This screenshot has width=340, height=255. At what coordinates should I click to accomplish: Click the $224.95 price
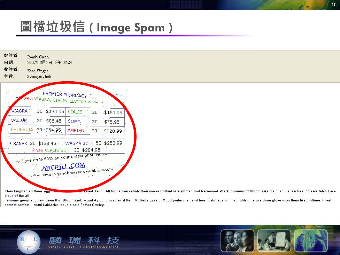(91, 150)
